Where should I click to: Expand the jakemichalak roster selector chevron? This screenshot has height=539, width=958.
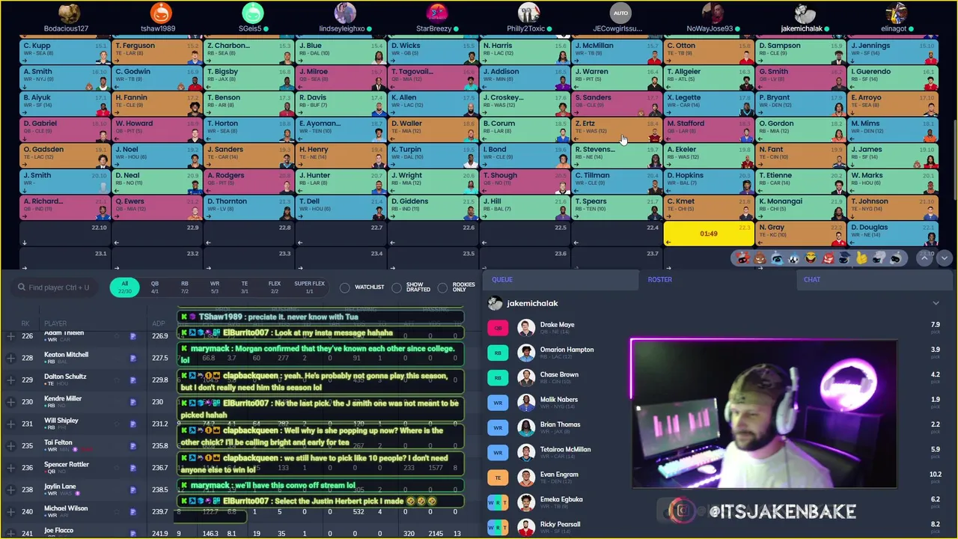point(936,303)
